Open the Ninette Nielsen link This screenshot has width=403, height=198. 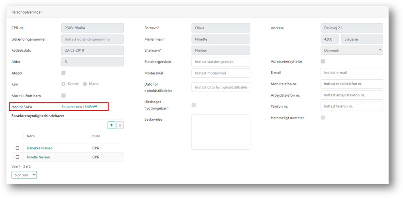pyautogui.click(x=39, y=157)
